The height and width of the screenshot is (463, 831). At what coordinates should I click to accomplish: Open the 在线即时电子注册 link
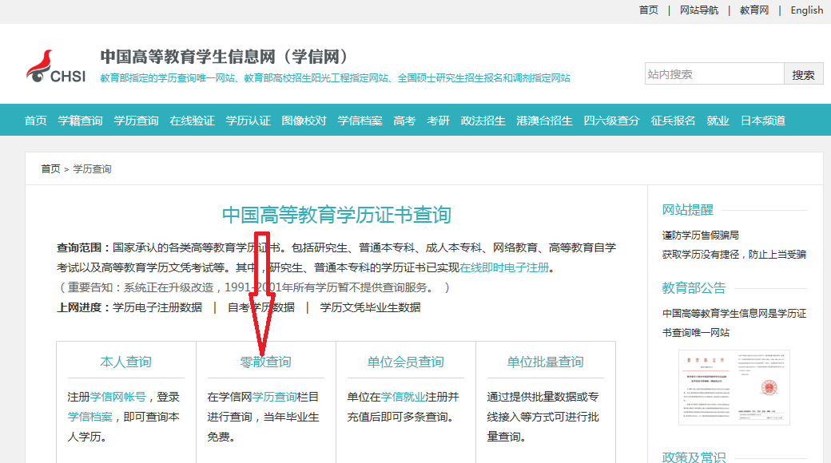pyautogui.click(x=504, y=267)
